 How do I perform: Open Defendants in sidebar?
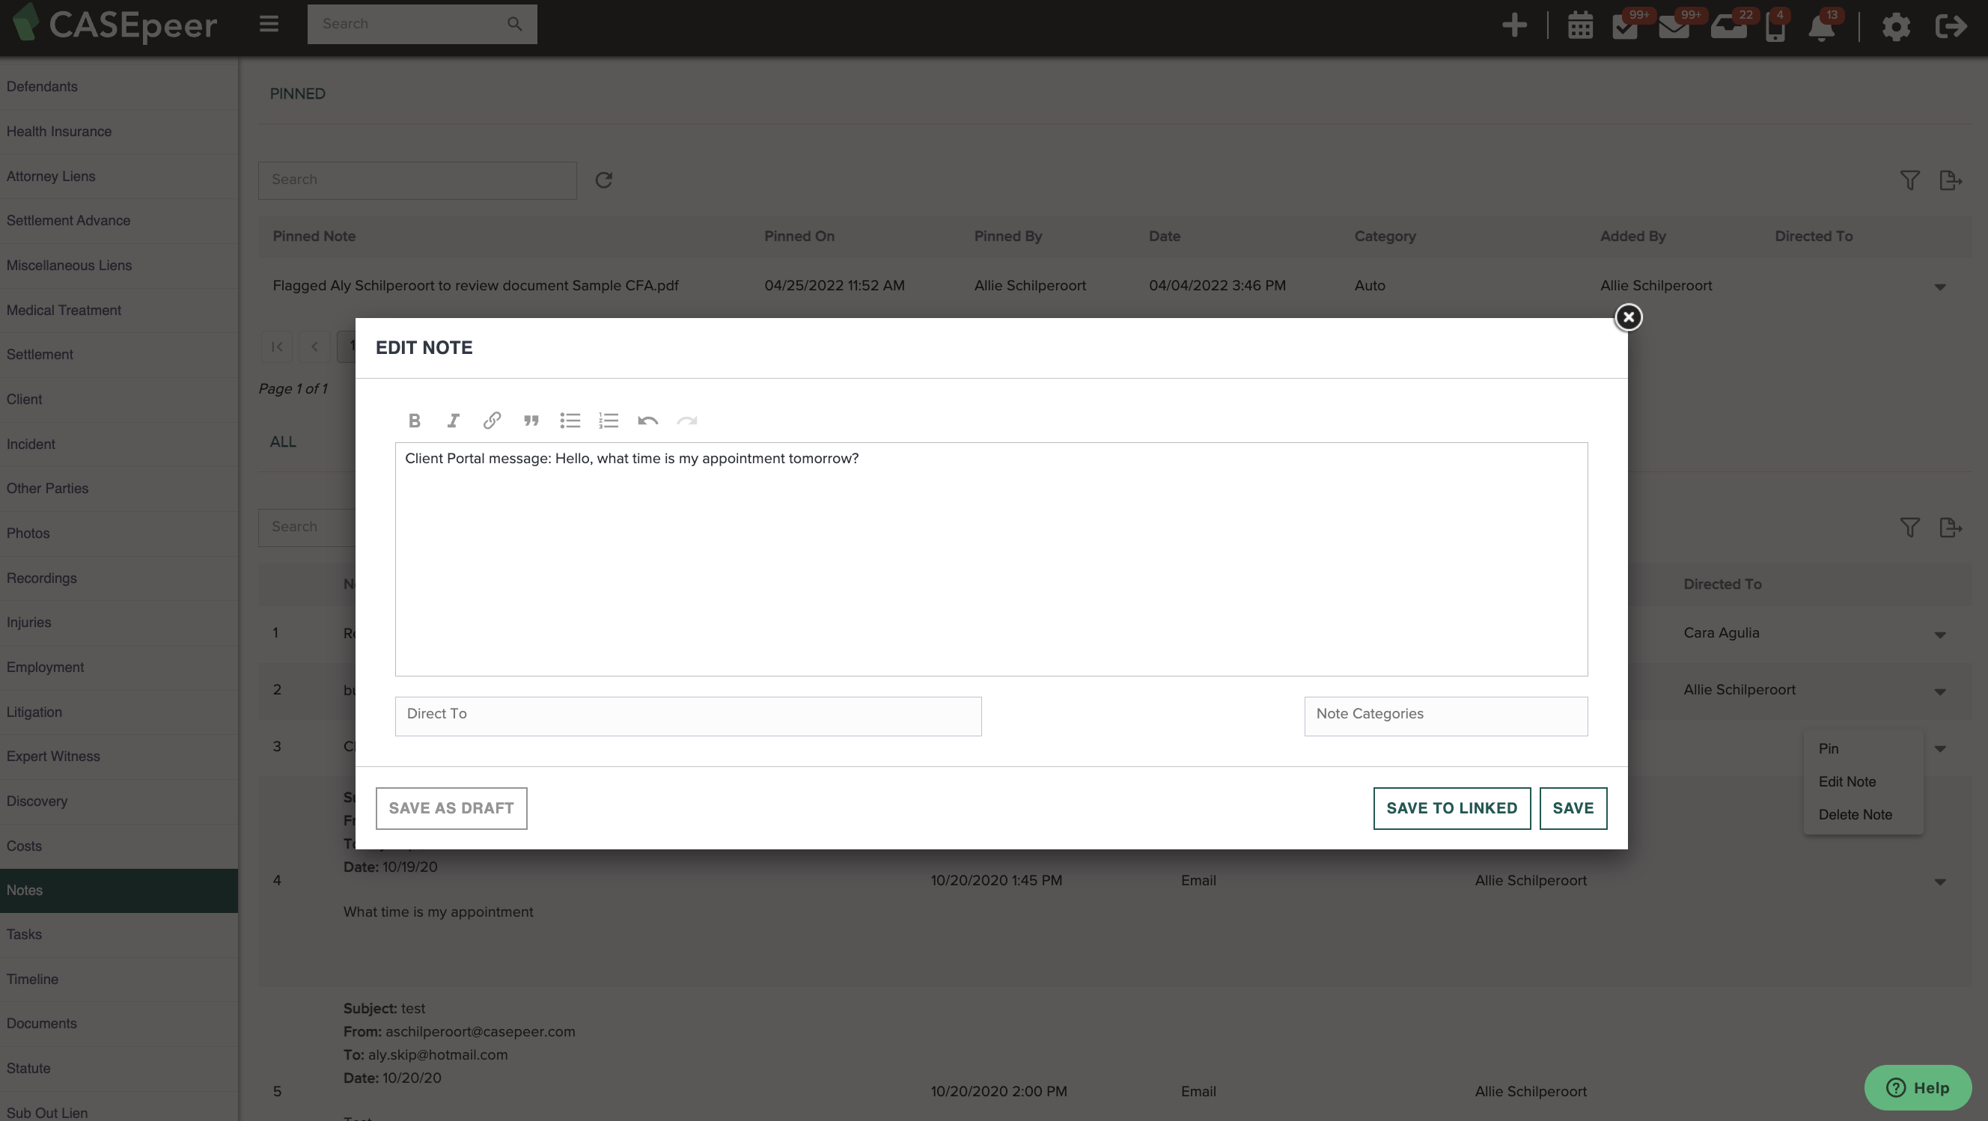point(119,86)
